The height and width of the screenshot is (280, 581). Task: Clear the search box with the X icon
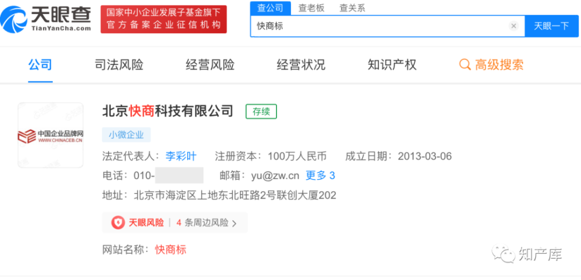click(x=514, y=26)
